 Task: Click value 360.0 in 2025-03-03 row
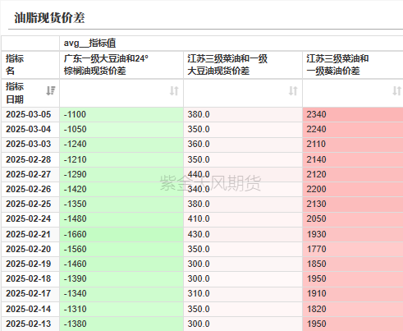(199, 144)
